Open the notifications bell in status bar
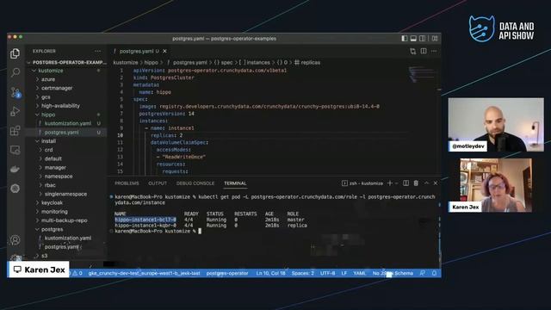Screen dimensions: 551x310 434,273
